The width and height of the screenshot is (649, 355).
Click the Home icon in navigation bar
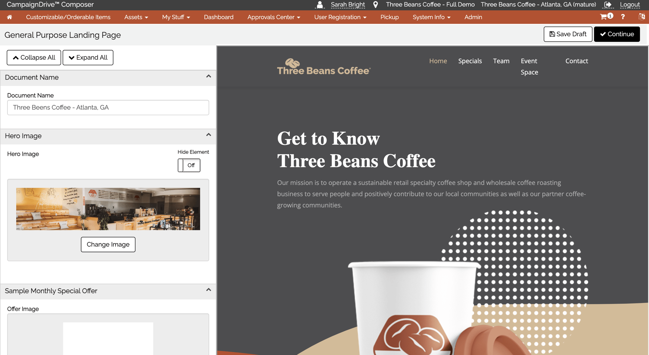(9, 17)
